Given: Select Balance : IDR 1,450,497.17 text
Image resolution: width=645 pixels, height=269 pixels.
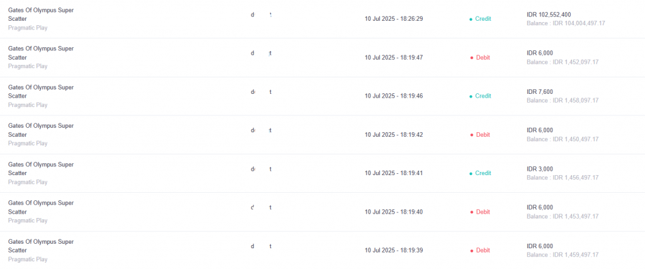Looking at the screenshot, I should pos(562,139).
